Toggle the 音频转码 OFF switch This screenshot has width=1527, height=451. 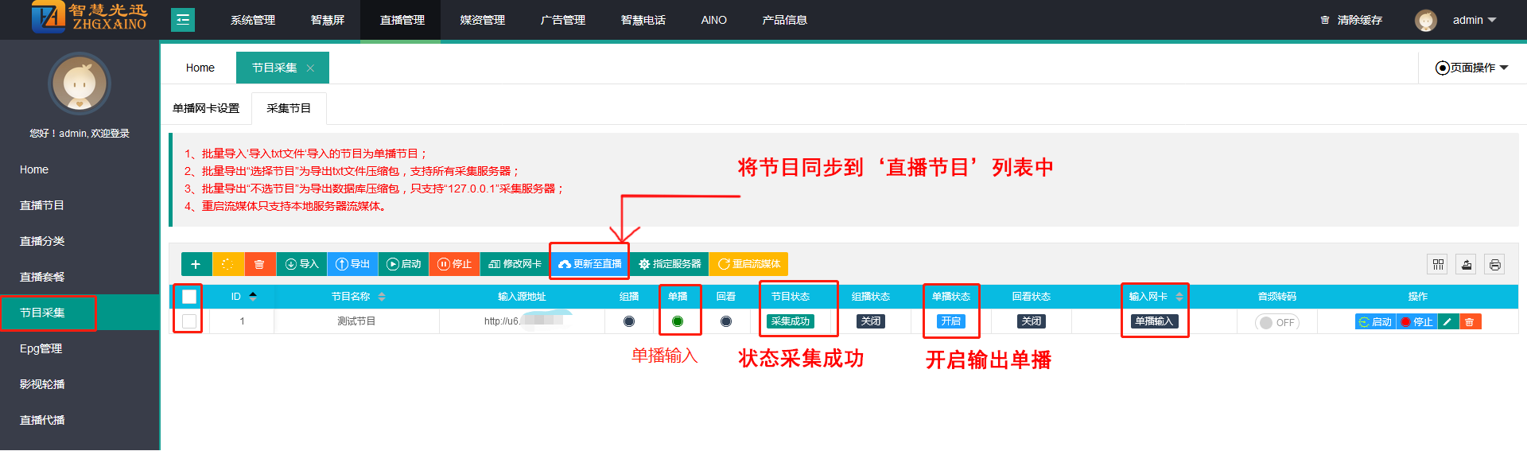coord(1276,322)
